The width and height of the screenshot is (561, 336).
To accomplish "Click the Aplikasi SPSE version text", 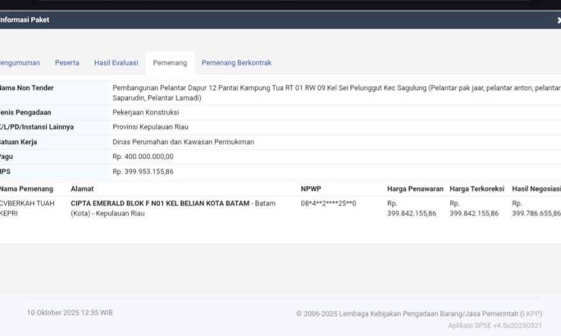I will 495,325.
